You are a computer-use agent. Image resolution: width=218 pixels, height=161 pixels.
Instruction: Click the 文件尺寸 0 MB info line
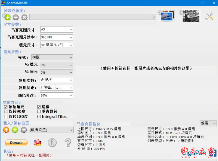point(90,141)
